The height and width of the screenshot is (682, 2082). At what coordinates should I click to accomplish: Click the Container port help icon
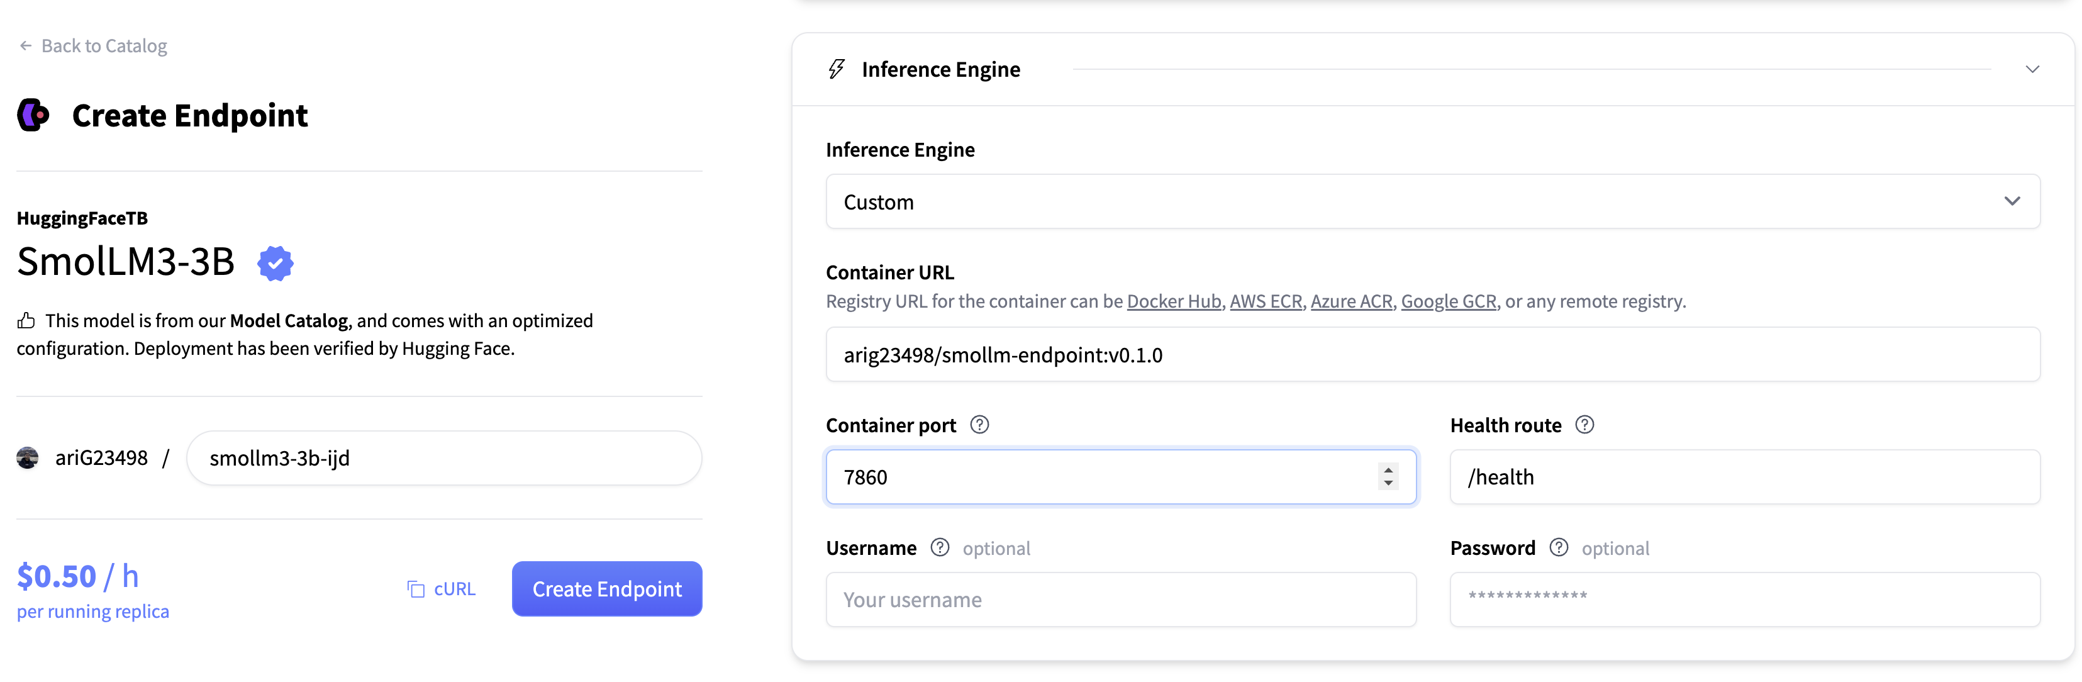pyautogui.click(x=979, y=425)
